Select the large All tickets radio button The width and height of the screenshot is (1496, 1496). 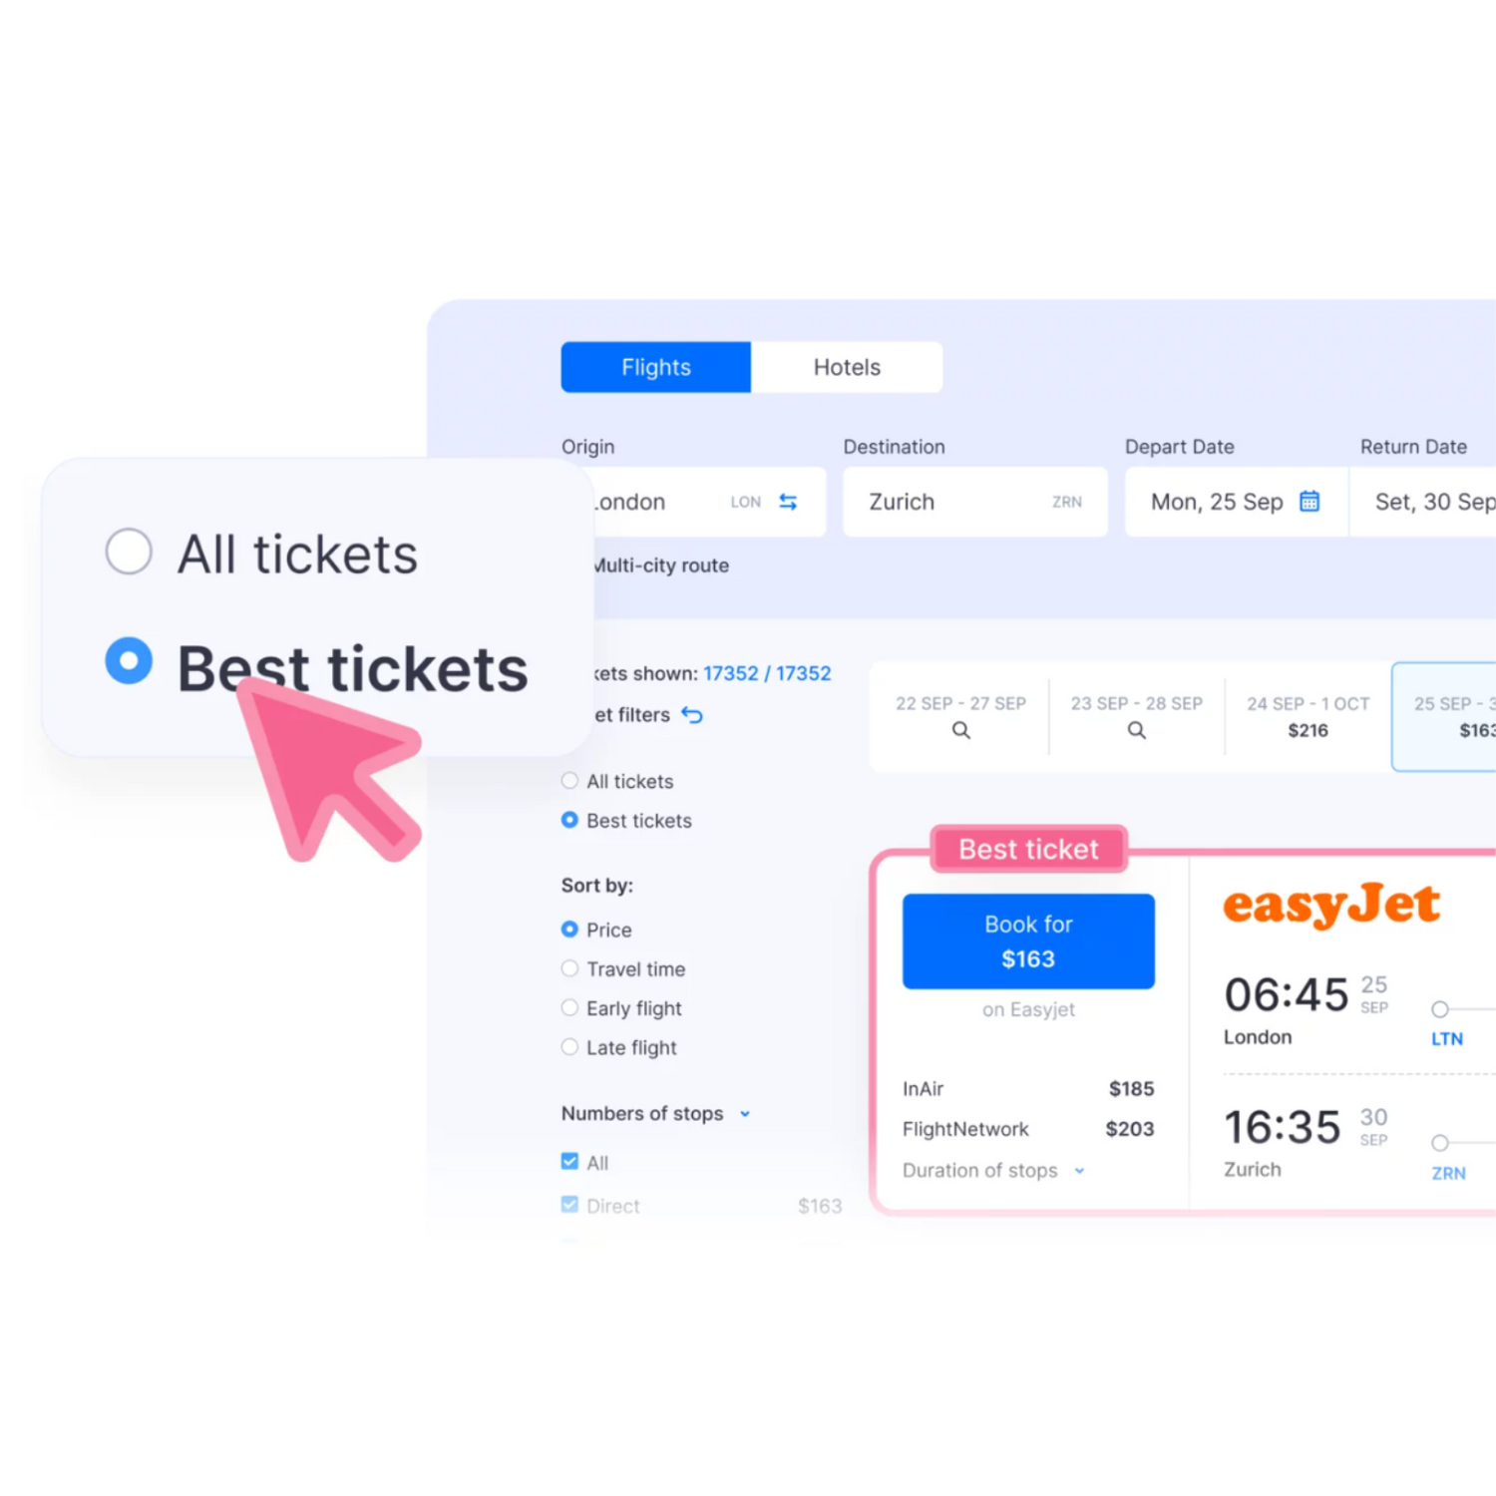[129, 552]
